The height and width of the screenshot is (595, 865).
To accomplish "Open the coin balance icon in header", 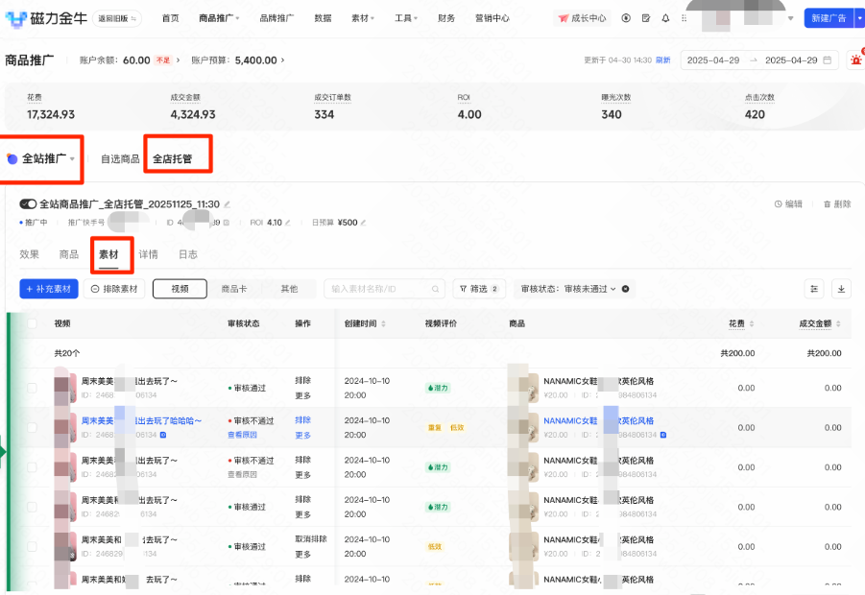I will click(626, 18).
